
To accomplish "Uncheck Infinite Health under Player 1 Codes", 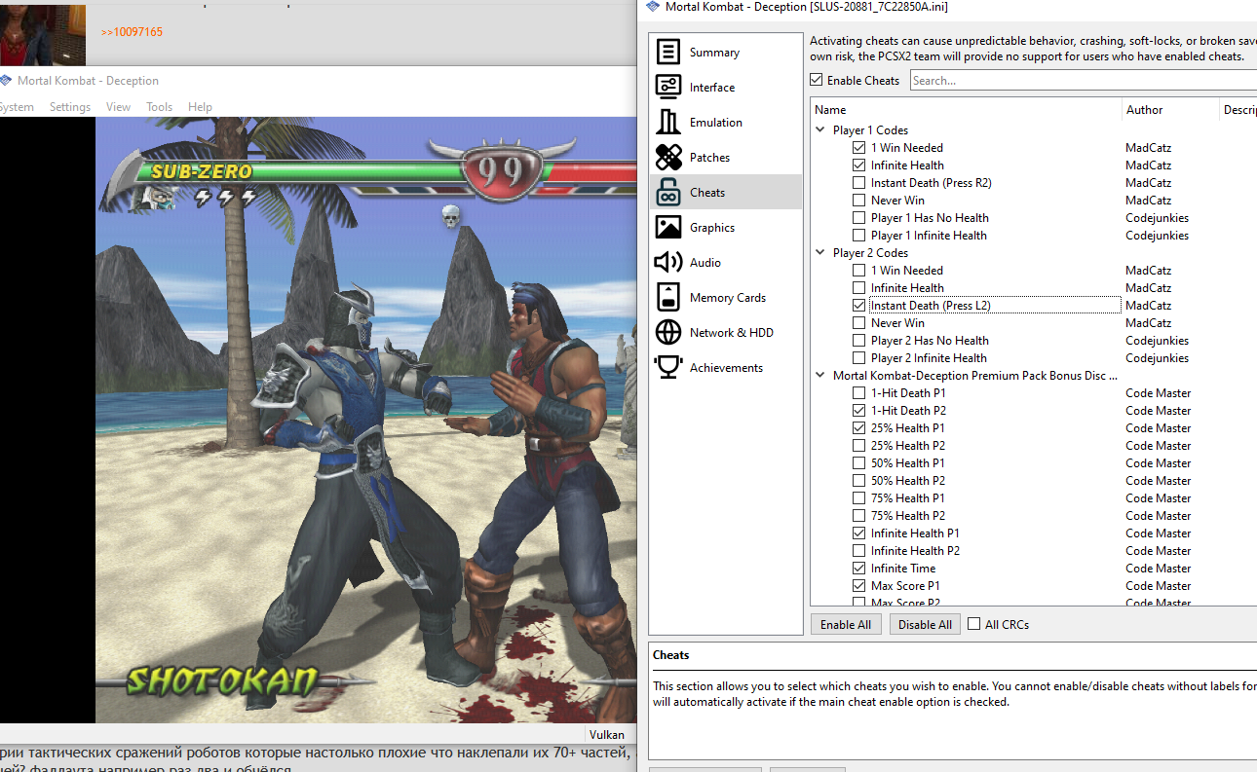I will (x=858, y=165).
